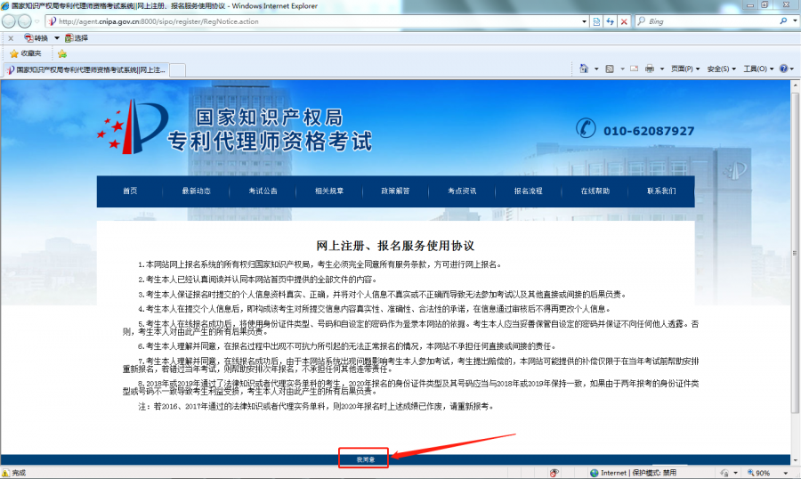Click the telephone icon beside the hotline
801x479 pixels.
pos(586,128)
